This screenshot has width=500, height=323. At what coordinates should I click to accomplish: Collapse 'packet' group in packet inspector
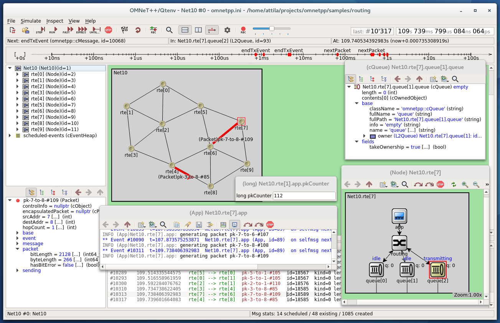click(x=18, y=249)
